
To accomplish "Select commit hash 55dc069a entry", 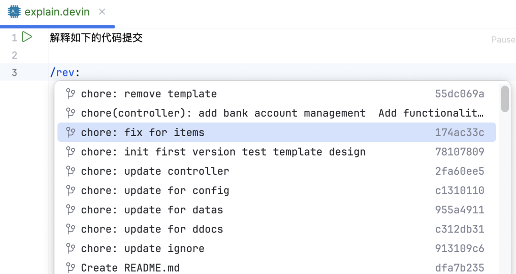I will (460, 94).
